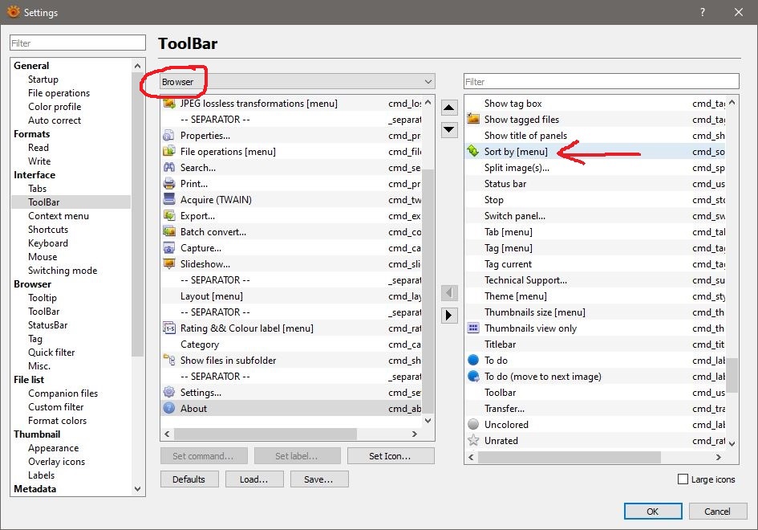The image size is (758, 530).
Task: Open the Shortcuts settings page
Action: tap(48, 230)
